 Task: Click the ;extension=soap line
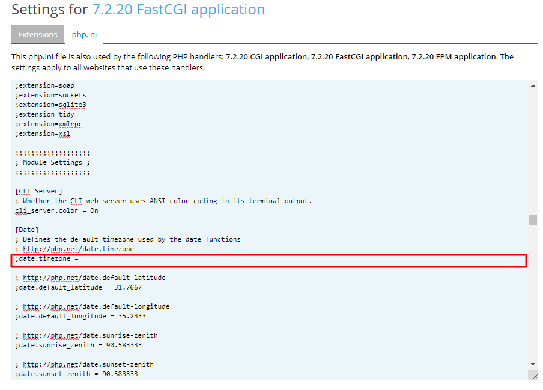(45, 85)
